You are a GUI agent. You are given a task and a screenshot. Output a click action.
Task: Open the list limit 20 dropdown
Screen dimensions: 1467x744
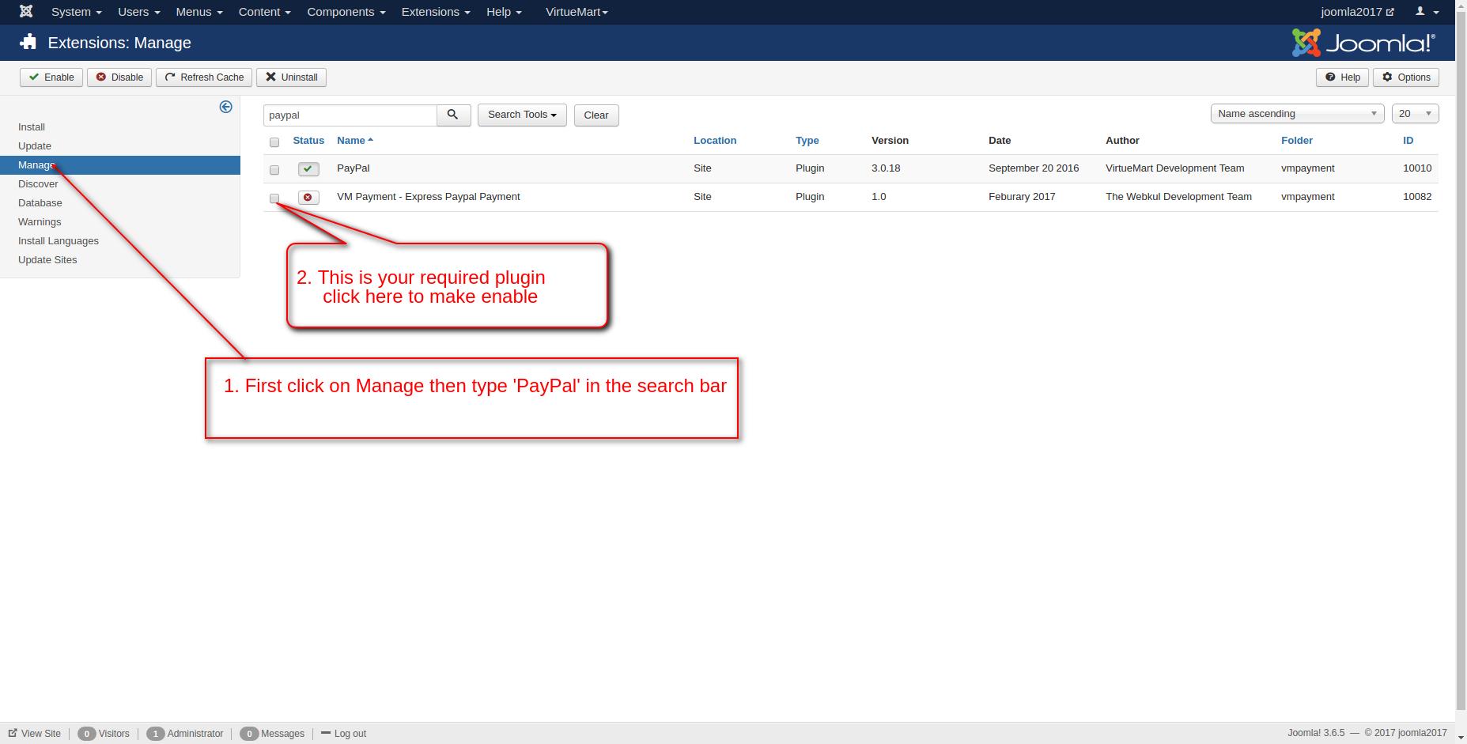(x=1415, y=114)
